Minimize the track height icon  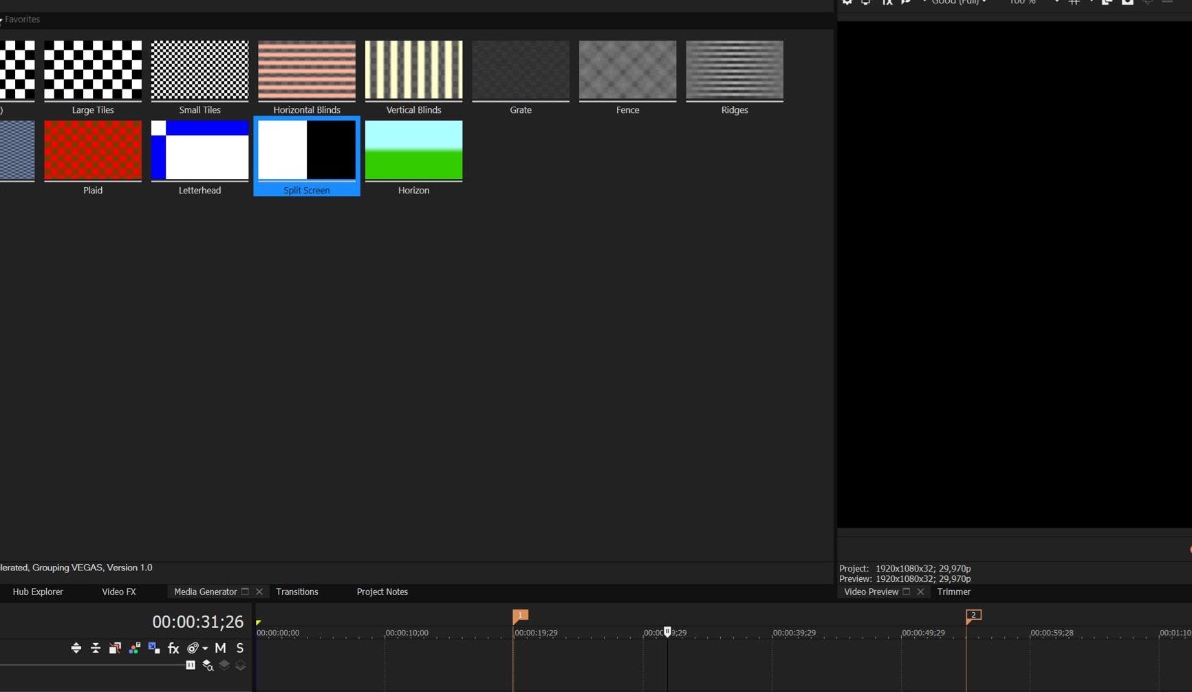coord(96,648)
